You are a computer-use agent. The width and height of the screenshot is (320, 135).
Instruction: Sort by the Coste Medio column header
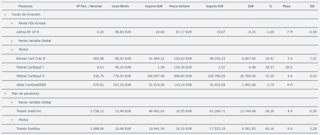tap(120, 6)
